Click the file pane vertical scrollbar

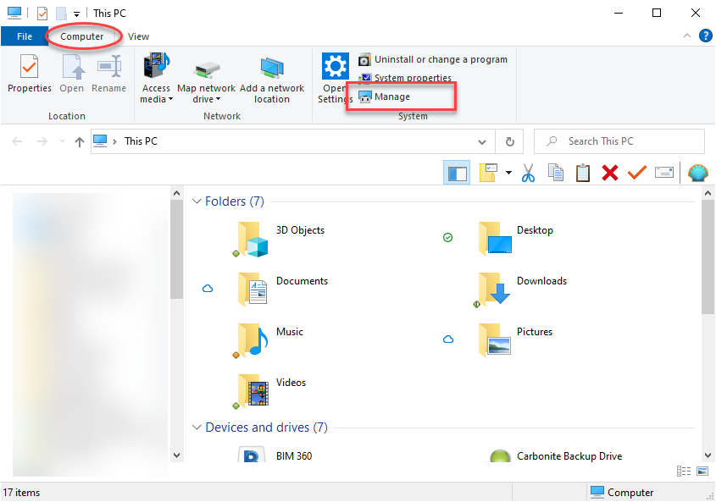point(708,257)
